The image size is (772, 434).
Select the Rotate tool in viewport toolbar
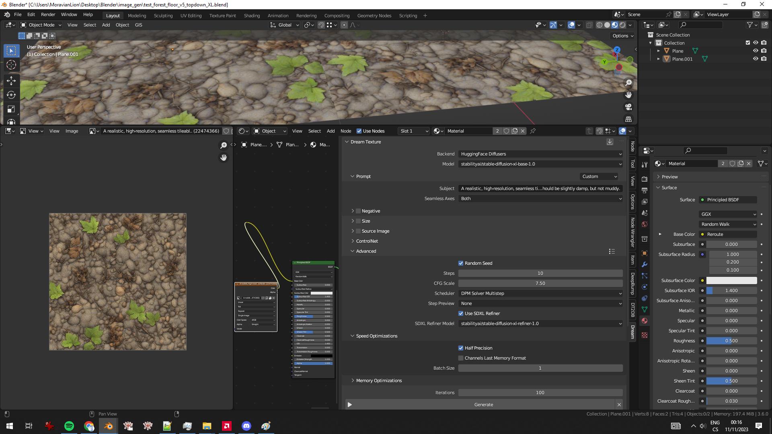[11, 95]
